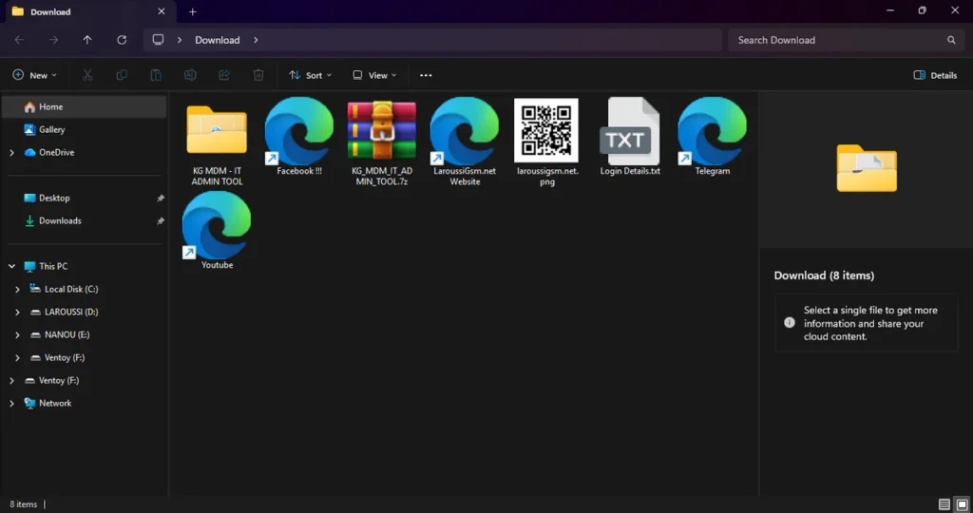Switch to large thumbnails view in status bar
This screenshot has height=513, width=973.
[961, 503]
